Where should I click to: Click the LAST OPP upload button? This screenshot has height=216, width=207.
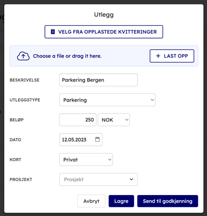click(x=172, y=56)
